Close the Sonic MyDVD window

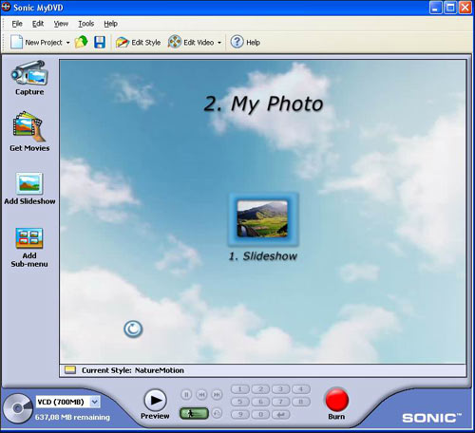(x=465, y=8)
